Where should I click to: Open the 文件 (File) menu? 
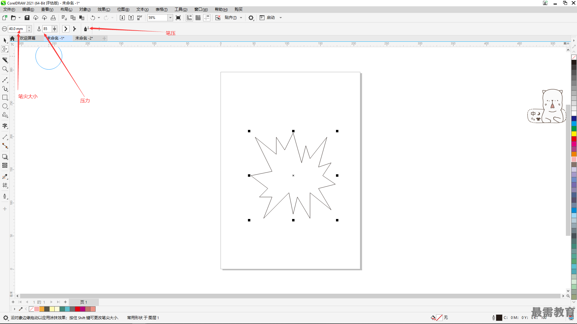pos(9,9)
